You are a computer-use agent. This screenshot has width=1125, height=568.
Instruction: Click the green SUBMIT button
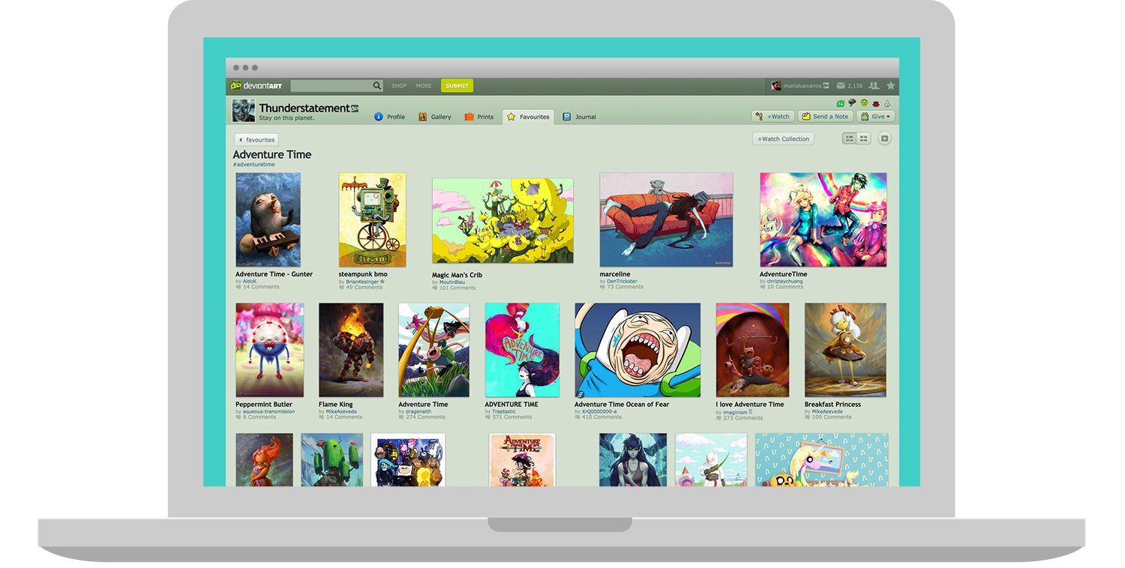[457, 85]
